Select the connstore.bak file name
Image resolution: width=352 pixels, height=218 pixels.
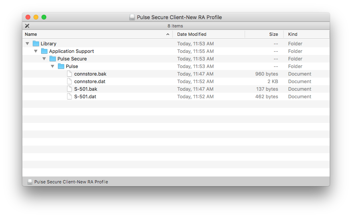(x=90, y=74)
